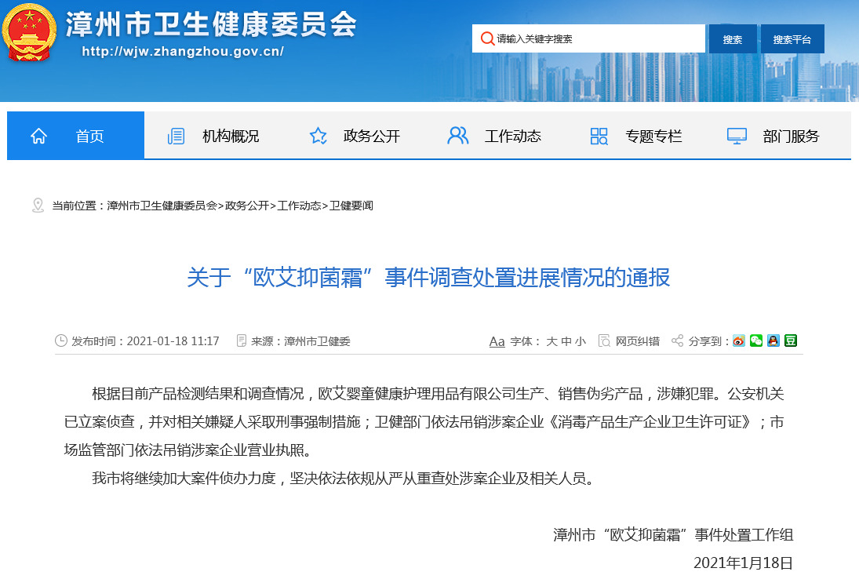Go to 卫健要闻 in breadcrumb
This screenshot has height=579, width=859.
point(351,206)
